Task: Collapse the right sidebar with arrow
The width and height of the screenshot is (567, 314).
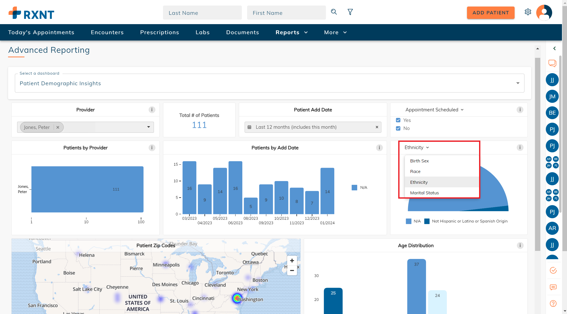Action: (554, 48)
